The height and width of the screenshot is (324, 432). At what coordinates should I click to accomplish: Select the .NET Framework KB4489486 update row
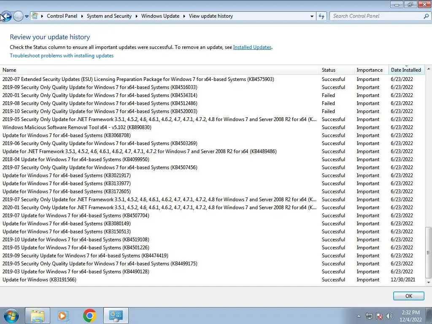[x=212, y=151]
